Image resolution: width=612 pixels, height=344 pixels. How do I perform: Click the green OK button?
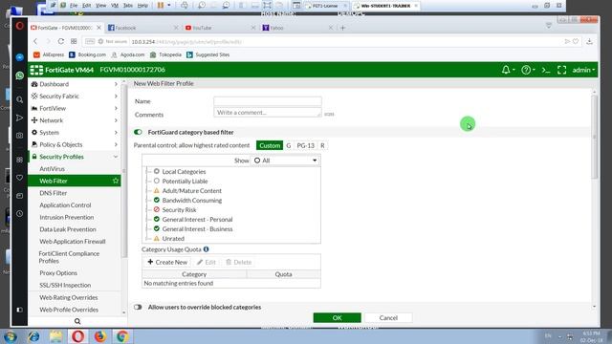(x=337, y=317)
